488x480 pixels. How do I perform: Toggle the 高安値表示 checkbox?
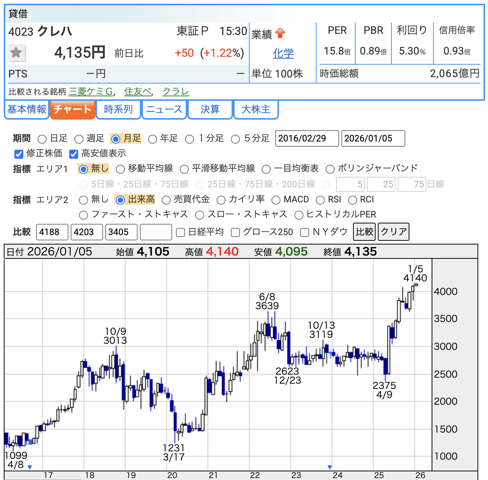(x=74, y=154)
